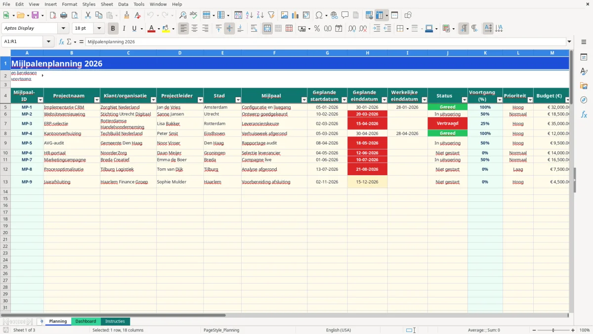Toggle Freeze Rows and Columns

click(x=380, y=15)
